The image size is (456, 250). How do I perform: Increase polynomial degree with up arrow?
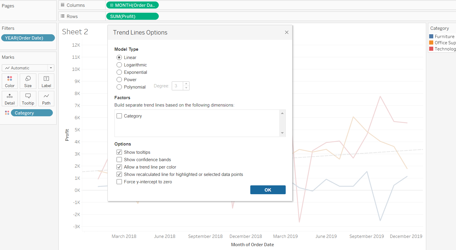186,84
